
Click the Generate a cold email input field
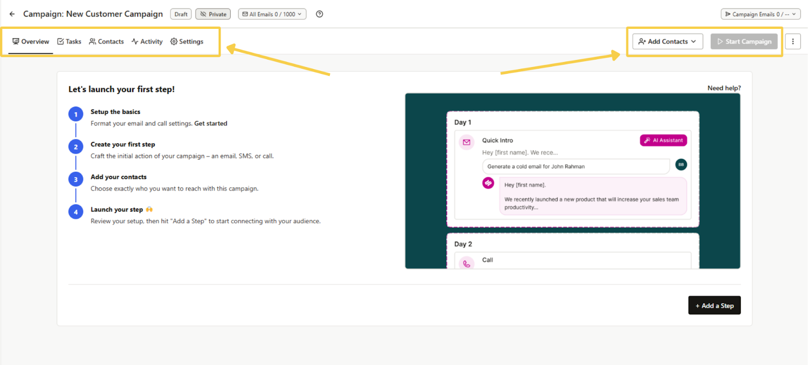tap(576, 166)
